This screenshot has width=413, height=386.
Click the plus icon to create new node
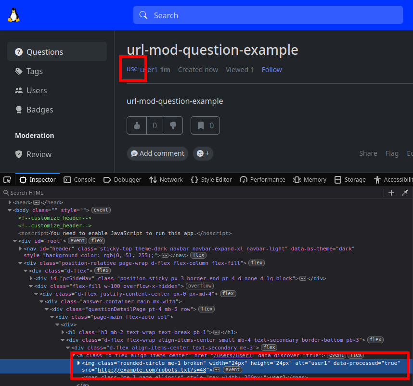(391, 193)
